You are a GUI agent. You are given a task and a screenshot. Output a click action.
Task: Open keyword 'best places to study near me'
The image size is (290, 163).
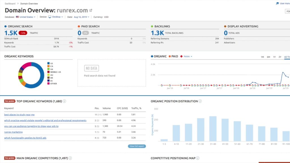(20, 115)
